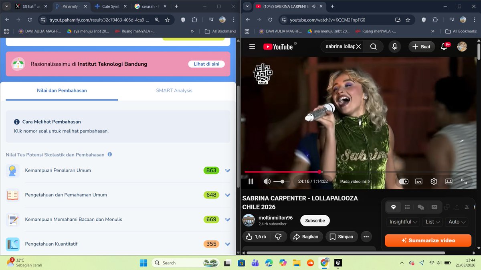Image resolution: width=481 pixels, height=270 pixels.
Task: Save video with Simpan button
Action: (342, 237)
